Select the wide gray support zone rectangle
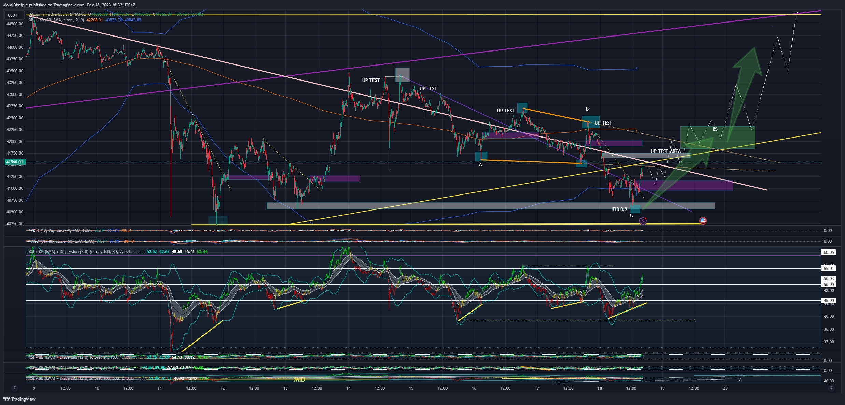Viewport: 845px width, 405px height. [x=491, y=206]
